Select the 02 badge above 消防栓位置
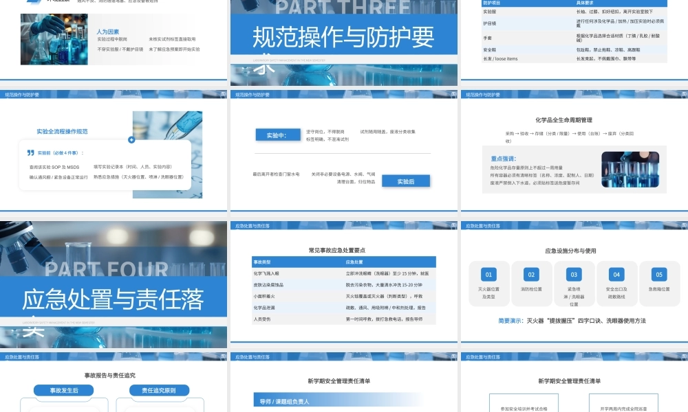This screenshot has height=412, width=688. pyautogui.click(x=531, y=275)
